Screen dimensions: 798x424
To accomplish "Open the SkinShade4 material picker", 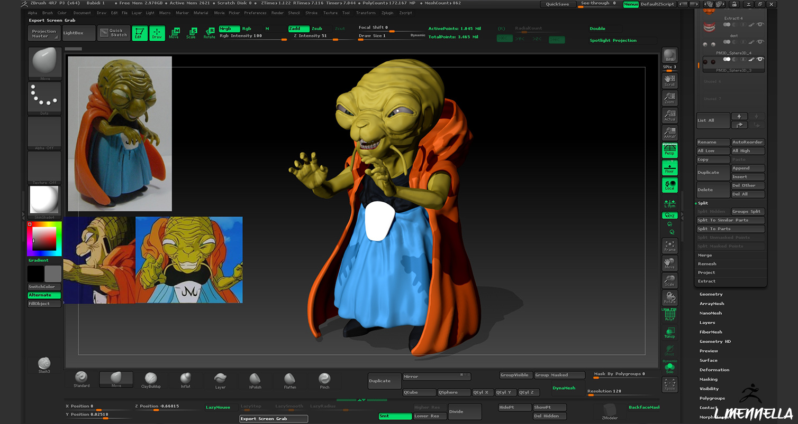I will click(x=44, y=202).
